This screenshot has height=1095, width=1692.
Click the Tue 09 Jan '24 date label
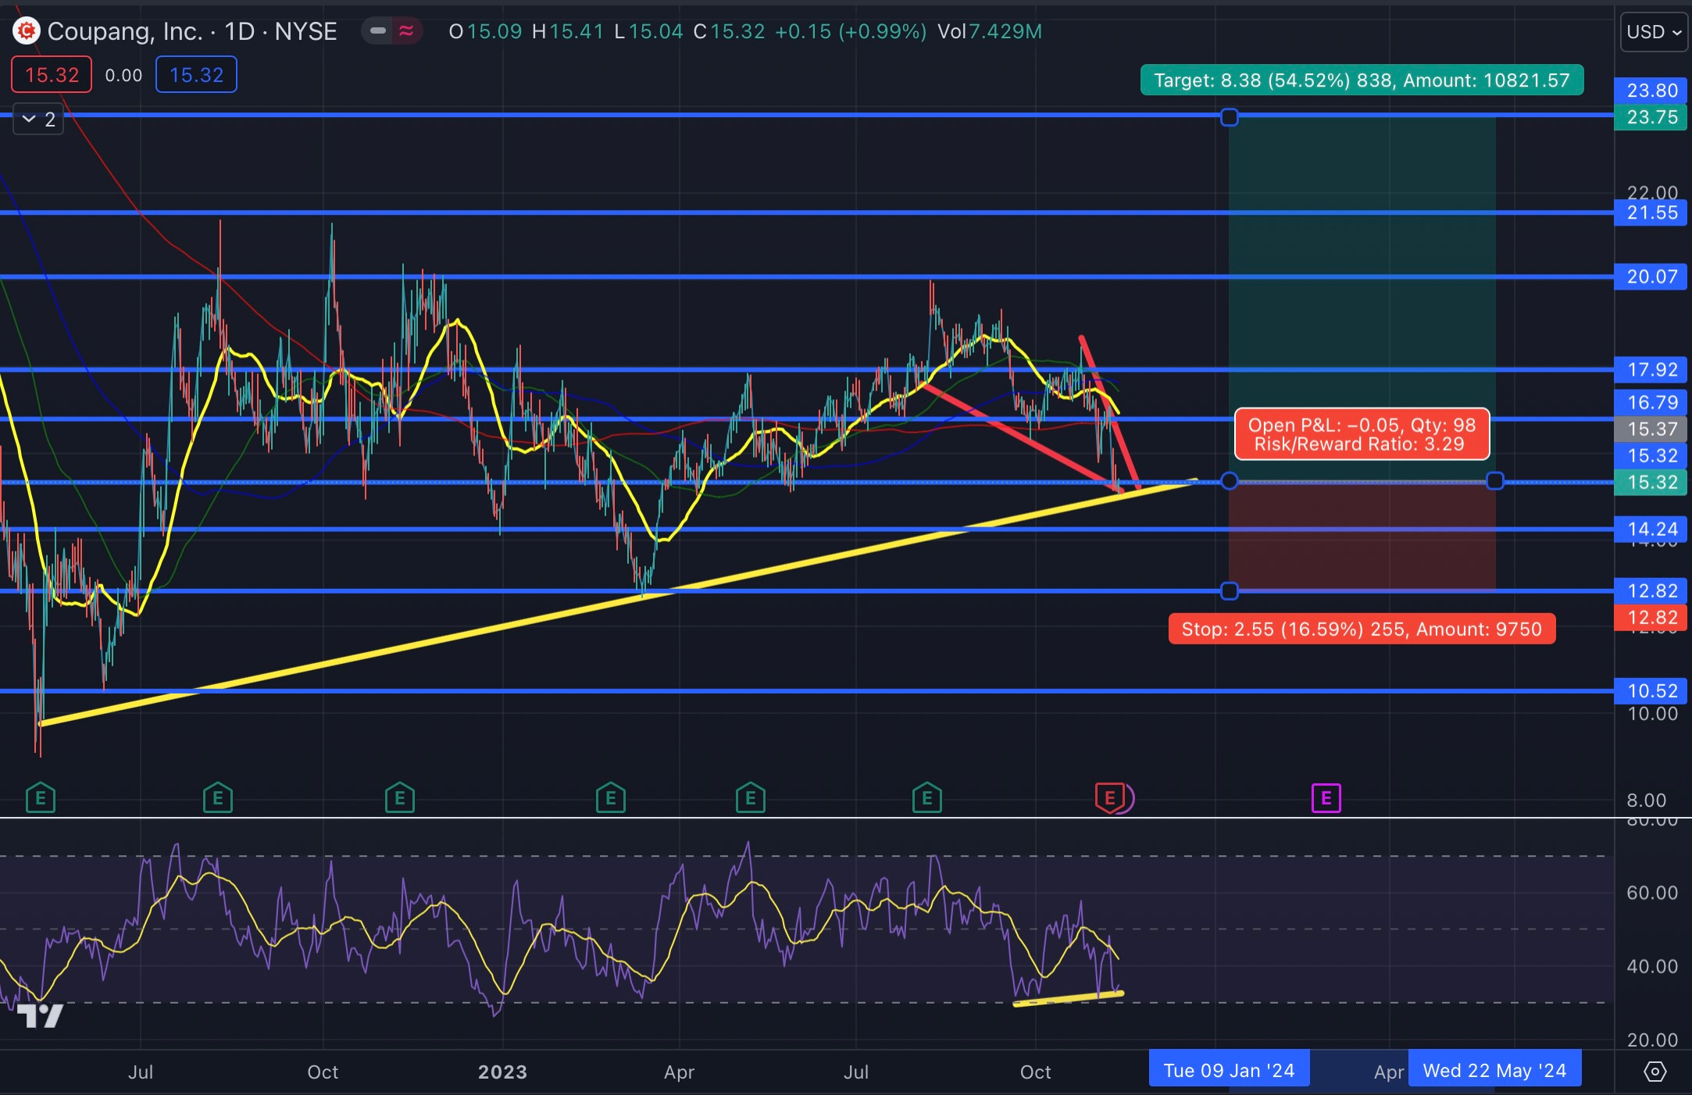1230,1070
